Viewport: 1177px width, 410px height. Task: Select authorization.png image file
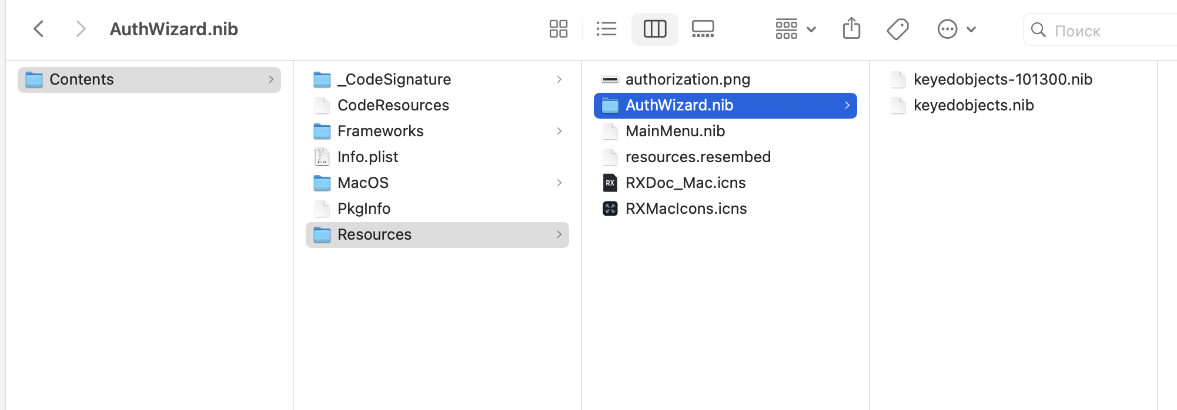687,79
